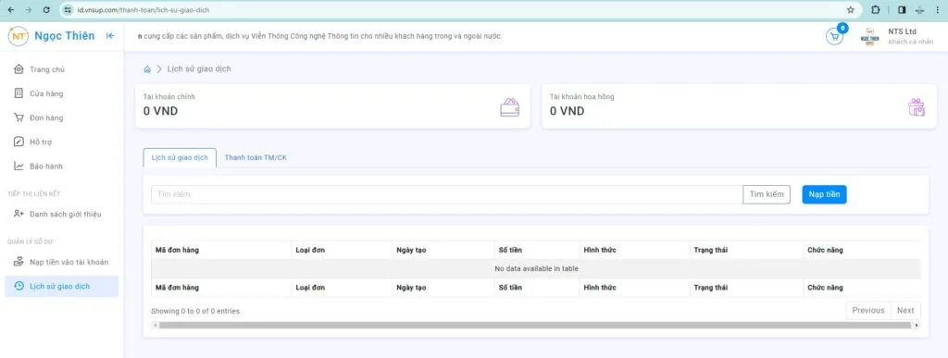Viewport: 948px width, 358px height.
Task: Toggle the browser side panel icon
Action: (x=902, y=9)
